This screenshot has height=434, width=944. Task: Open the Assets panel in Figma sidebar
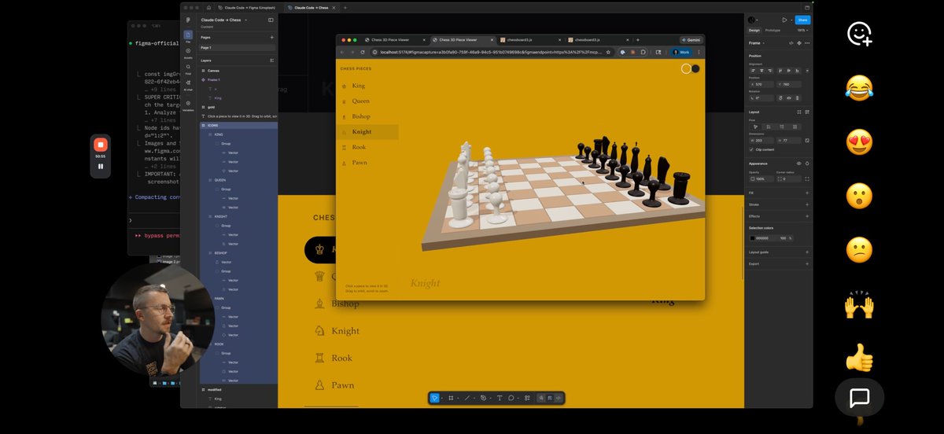coord(188,52)
